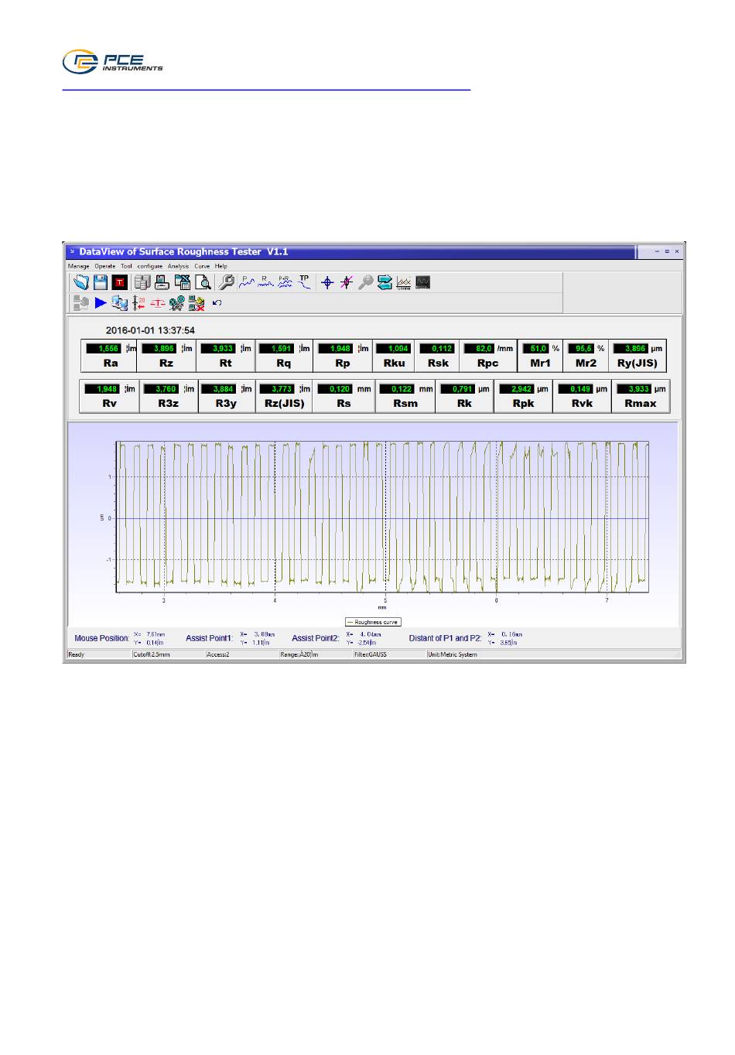Click the Rv parameter label

point(110,404)
